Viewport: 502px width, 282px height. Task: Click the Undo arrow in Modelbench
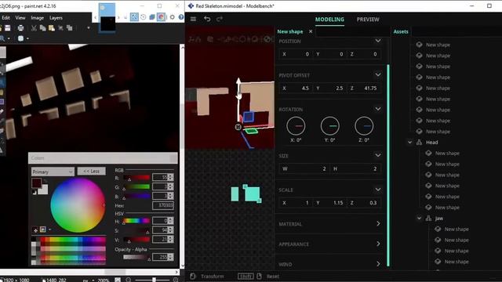pos(207,19)
